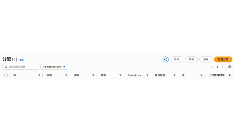Sort by 备用域名 column arrow
This screenshot has width=234, height=131.
[x=174, y=75]
